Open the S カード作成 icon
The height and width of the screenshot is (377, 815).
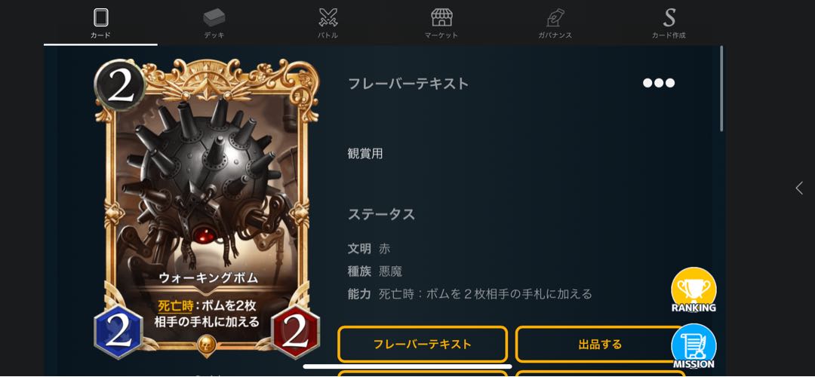669,17
